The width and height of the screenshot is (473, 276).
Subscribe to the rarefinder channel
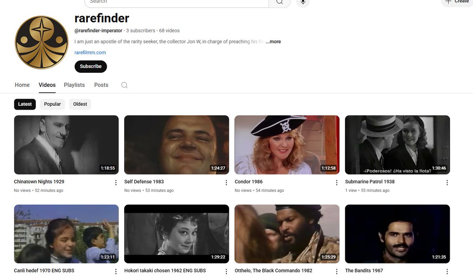(91, 66)
